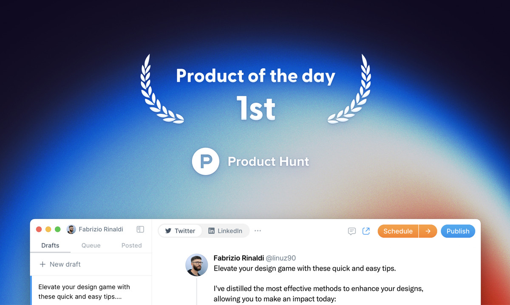The image size is (510, 305).
Task: Toggle the sidebar panel icon
Action: (140, 229)
